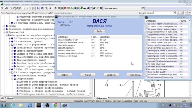The image size is (192, 108).
Task: Open the file explorer folder on taskbar
Action: (x=21, y=105)
